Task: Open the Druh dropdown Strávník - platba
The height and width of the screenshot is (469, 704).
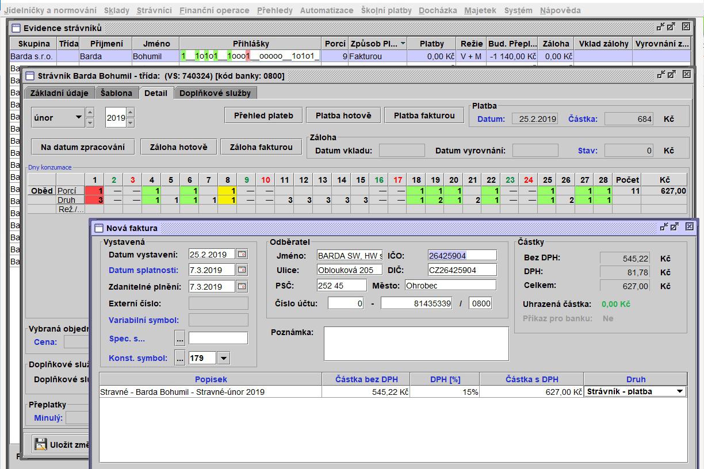Action: [x=680, y=391]
